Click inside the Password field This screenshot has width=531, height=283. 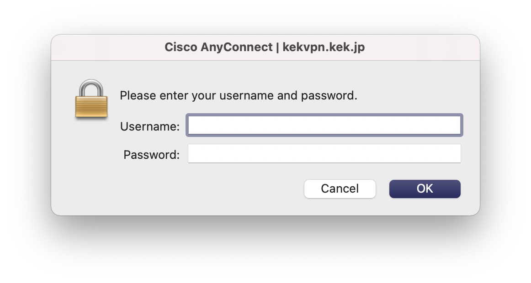[x=324, y=153]
